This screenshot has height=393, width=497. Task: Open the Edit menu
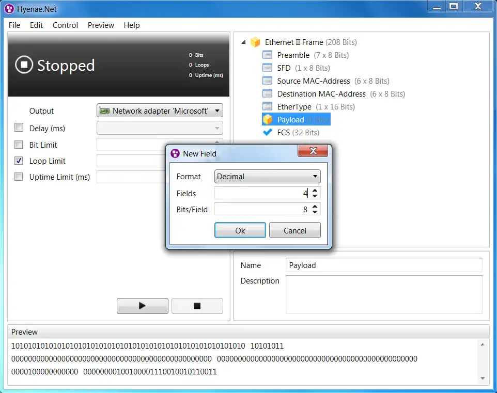coord(36,25)
